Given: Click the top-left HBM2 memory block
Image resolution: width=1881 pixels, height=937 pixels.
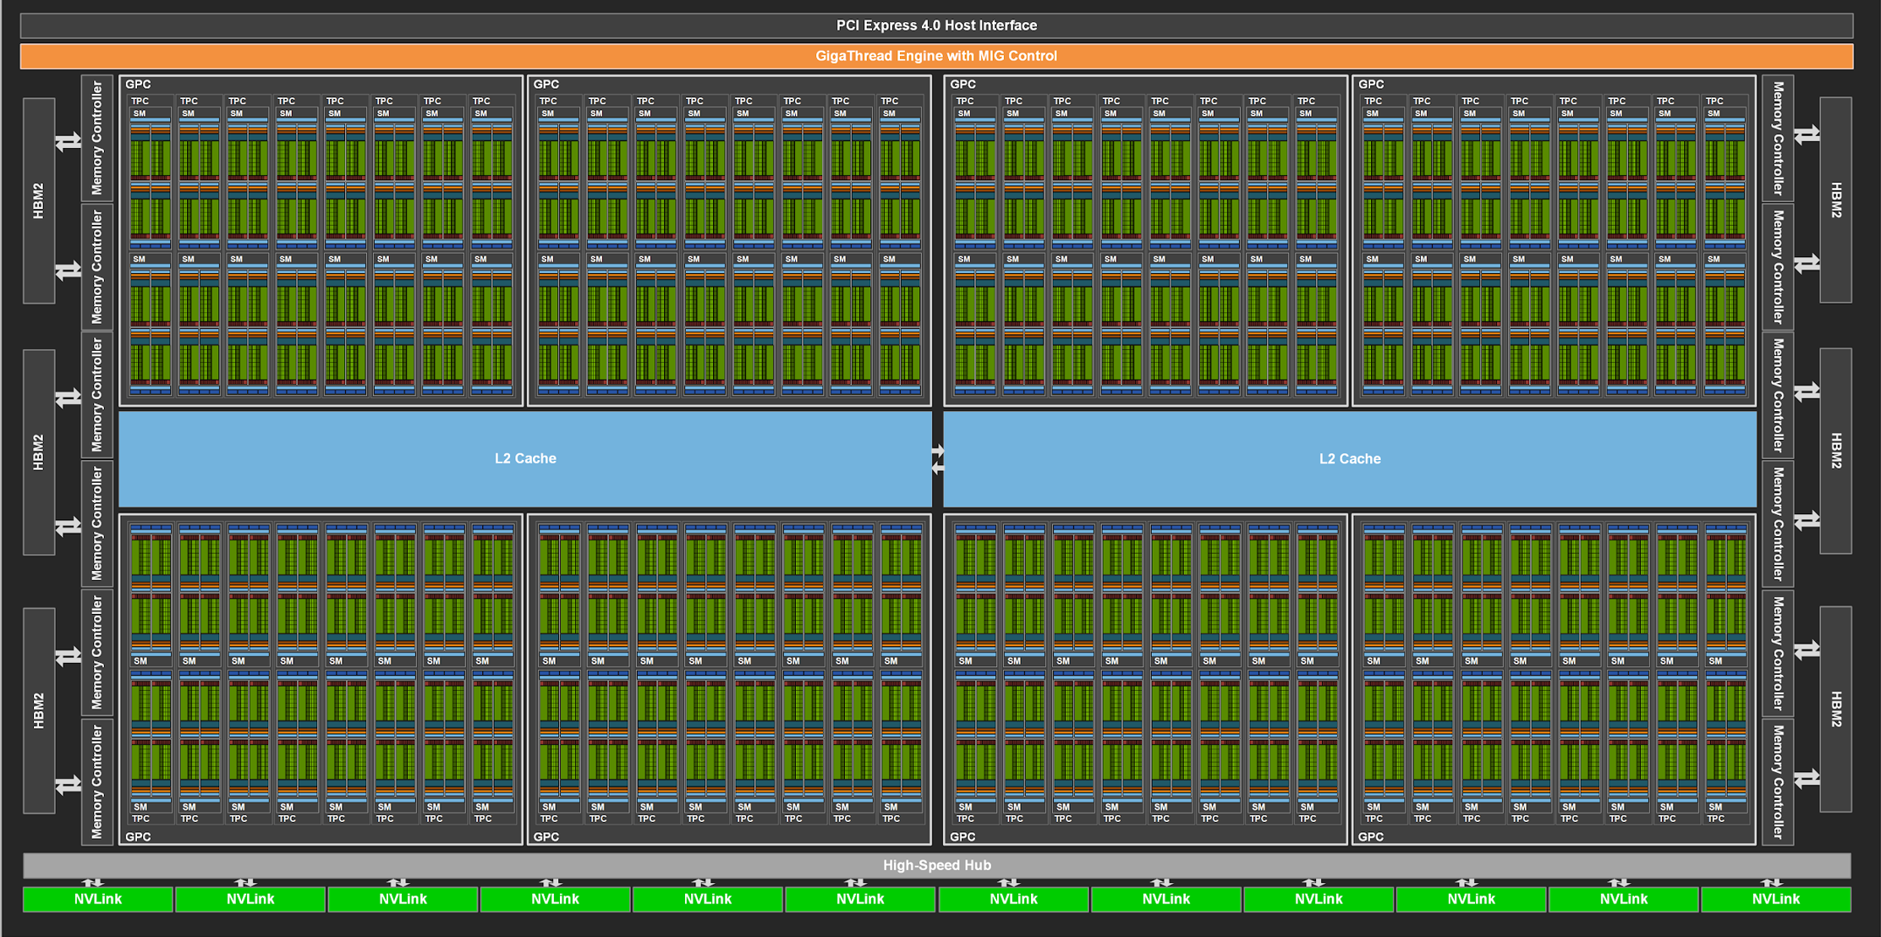Looking at the screenshot, I should click(x=39, y=200).
